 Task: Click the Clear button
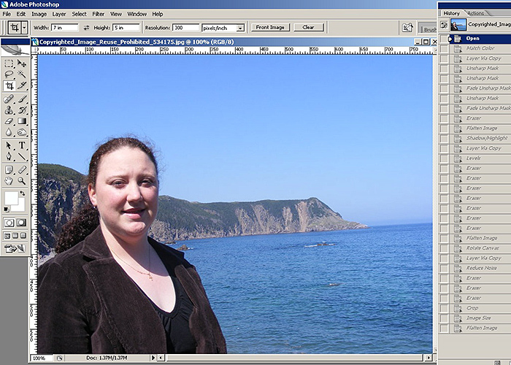coord(308,28)
